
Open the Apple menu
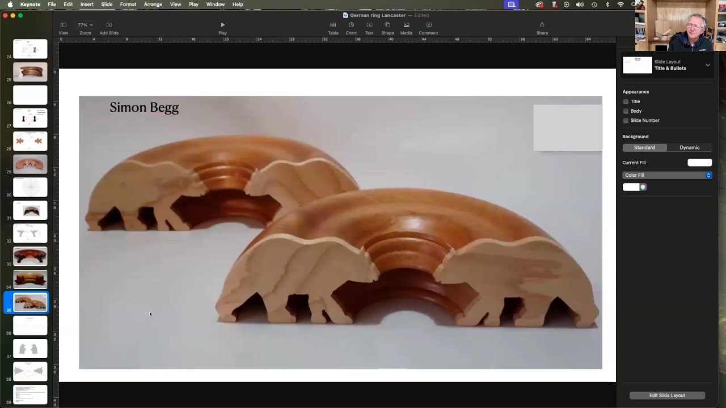(x=10, y=5)
